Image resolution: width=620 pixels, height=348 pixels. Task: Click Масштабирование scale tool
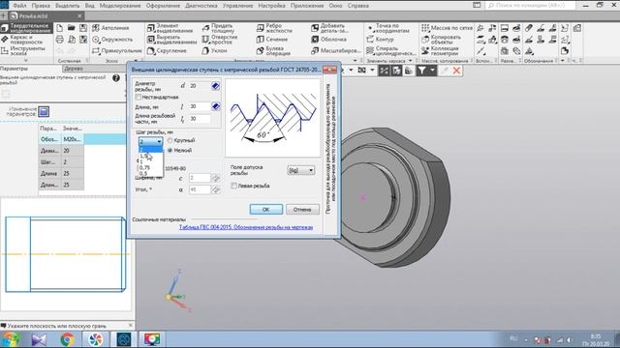336,51
